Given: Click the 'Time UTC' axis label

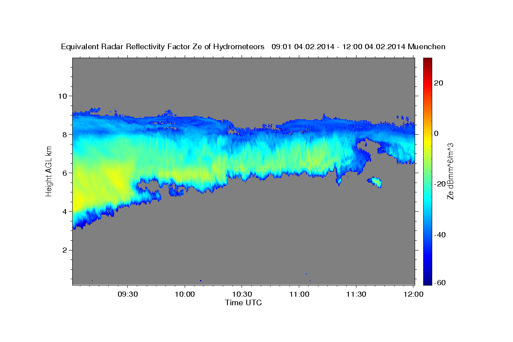Looking at the screenshot, I should tap(243, 303).
